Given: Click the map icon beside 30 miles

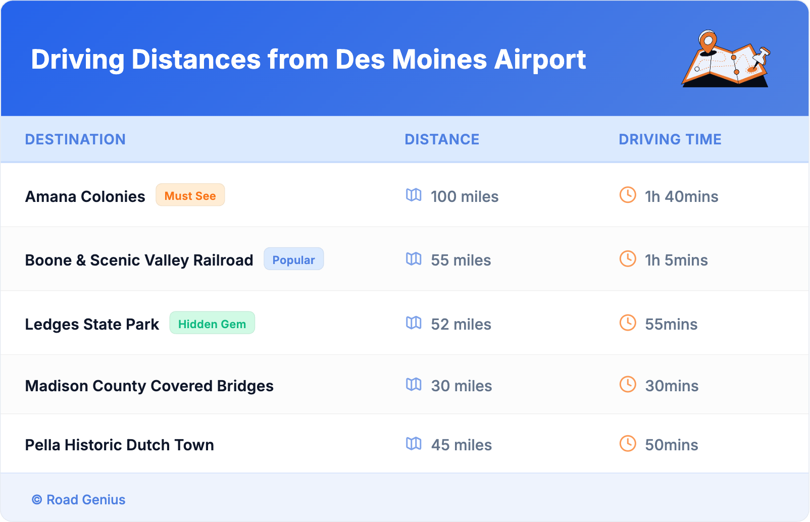Looking at the screenshot, I should (414, 385).
